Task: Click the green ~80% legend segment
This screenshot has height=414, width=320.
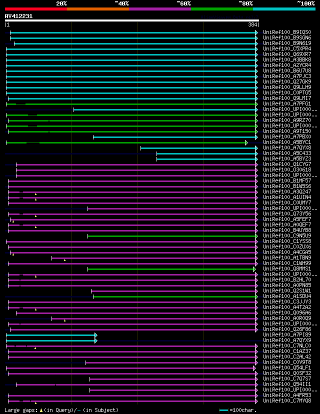Action: click(x=222, y=9)
